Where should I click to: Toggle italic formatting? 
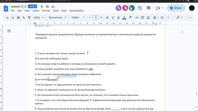click(113, 18)
